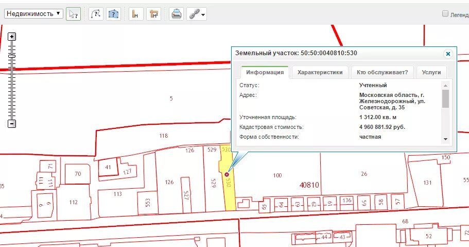Select the identify-along-line query tool
This screenshot has height=247, width=469.
coord(96,14)
